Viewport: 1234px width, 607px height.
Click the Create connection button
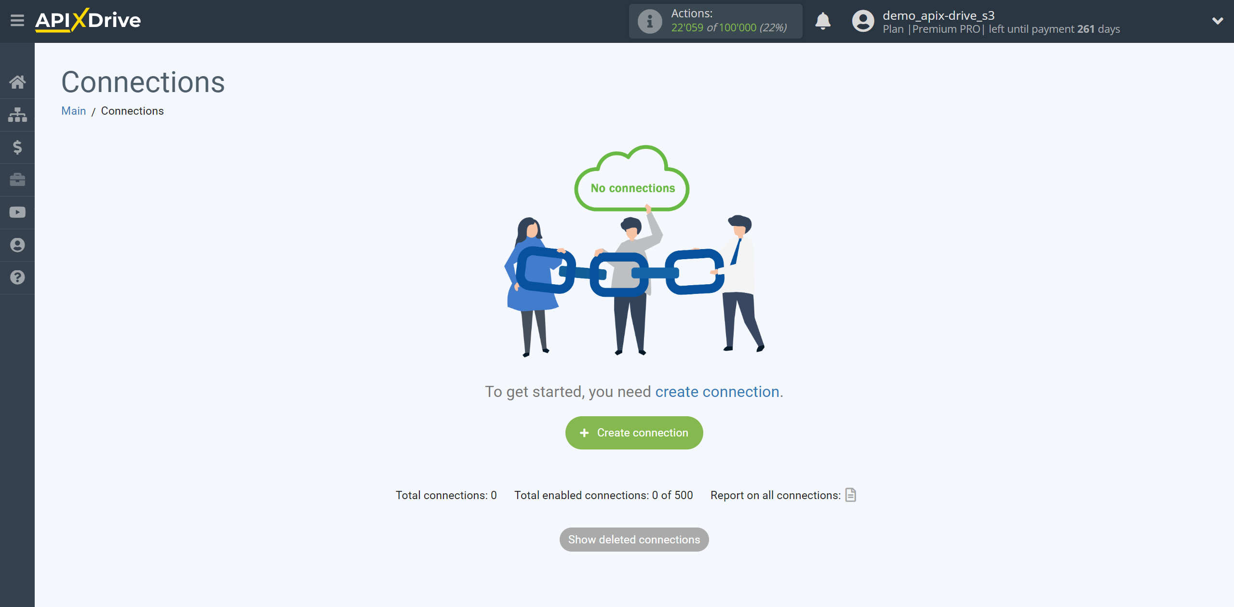[633, 433]
